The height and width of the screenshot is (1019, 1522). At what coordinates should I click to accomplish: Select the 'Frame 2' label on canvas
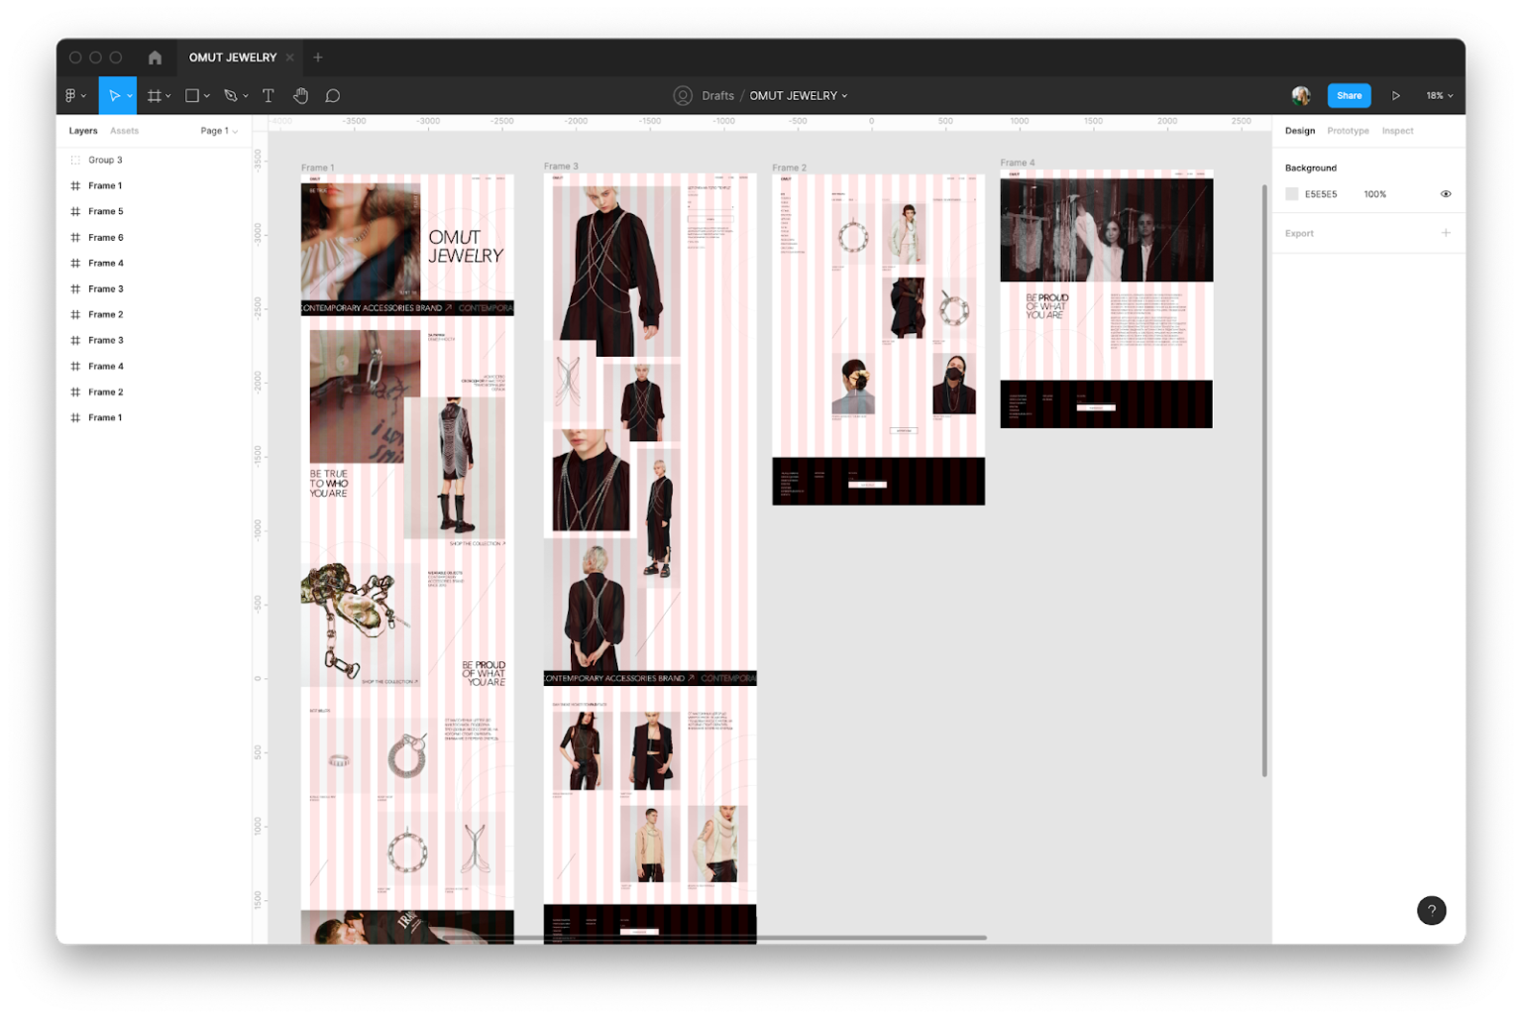pyautogui.click(x=790, y=168)
